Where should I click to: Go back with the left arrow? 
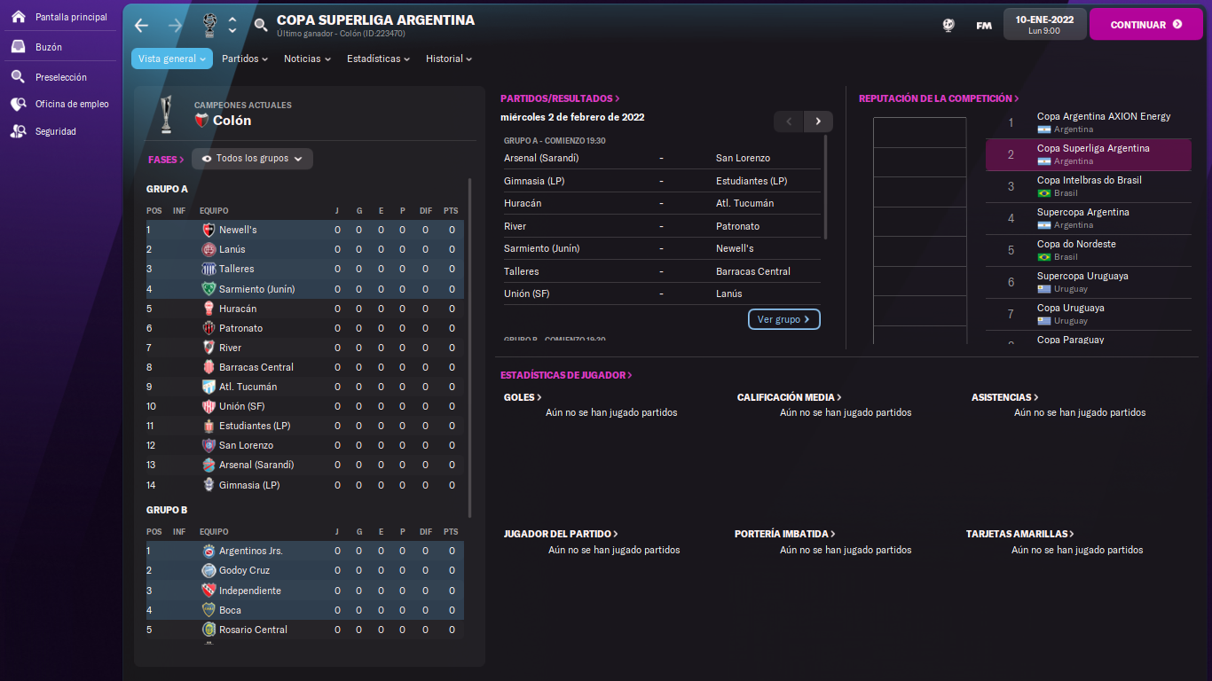click(x=141, y=25)
